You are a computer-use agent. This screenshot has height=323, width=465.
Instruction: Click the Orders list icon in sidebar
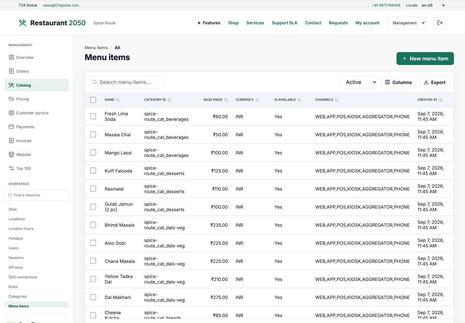[x=11, y=71]
